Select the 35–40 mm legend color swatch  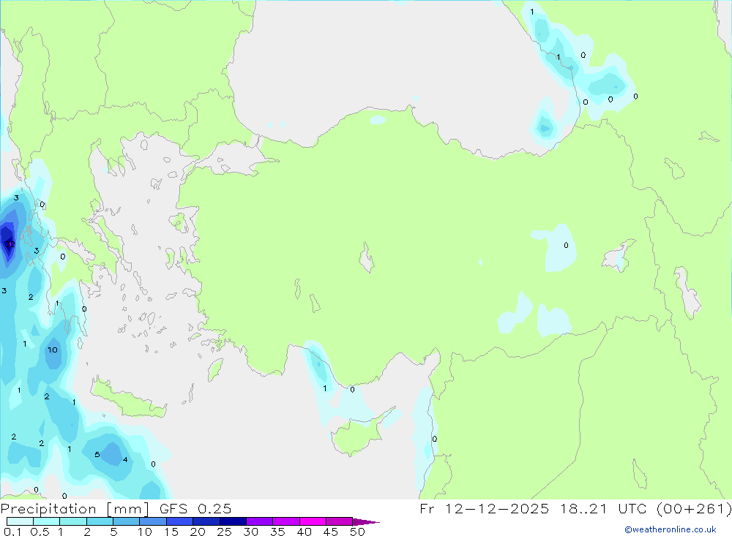tap(285, 521)
